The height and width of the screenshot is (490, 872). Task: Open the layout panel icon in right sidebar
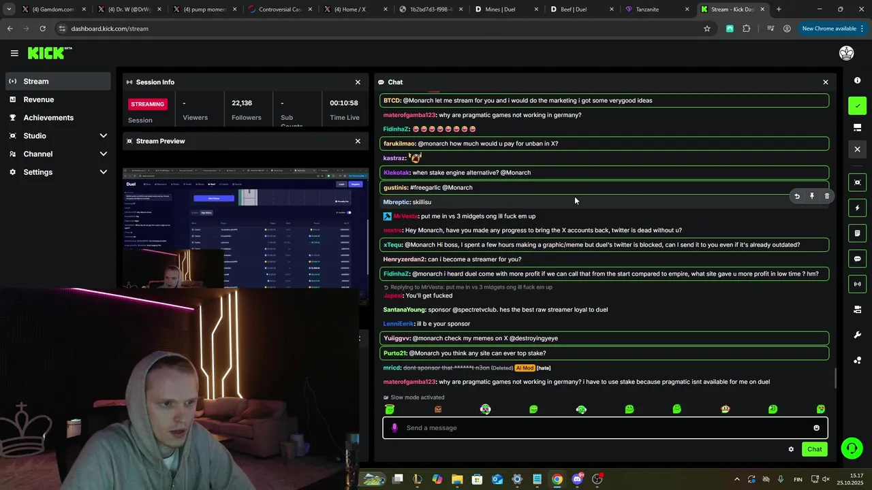(858, 127)
